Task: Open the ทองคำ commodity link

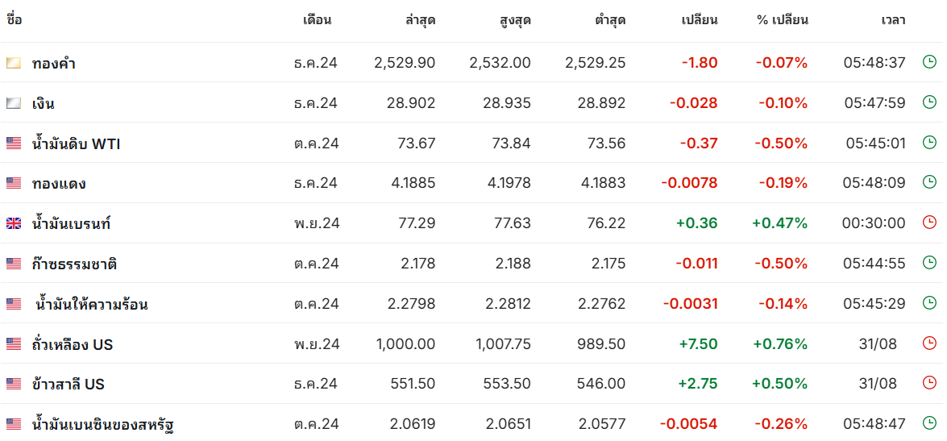Action: coord(54,63)
